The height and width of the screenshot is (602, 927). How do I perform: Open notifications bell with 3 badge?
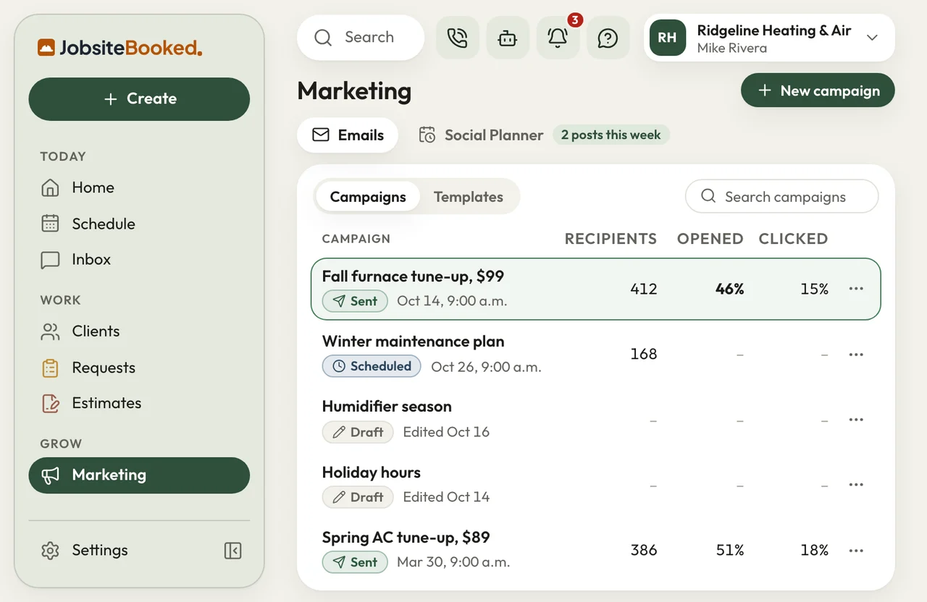[x=558, y=38]
